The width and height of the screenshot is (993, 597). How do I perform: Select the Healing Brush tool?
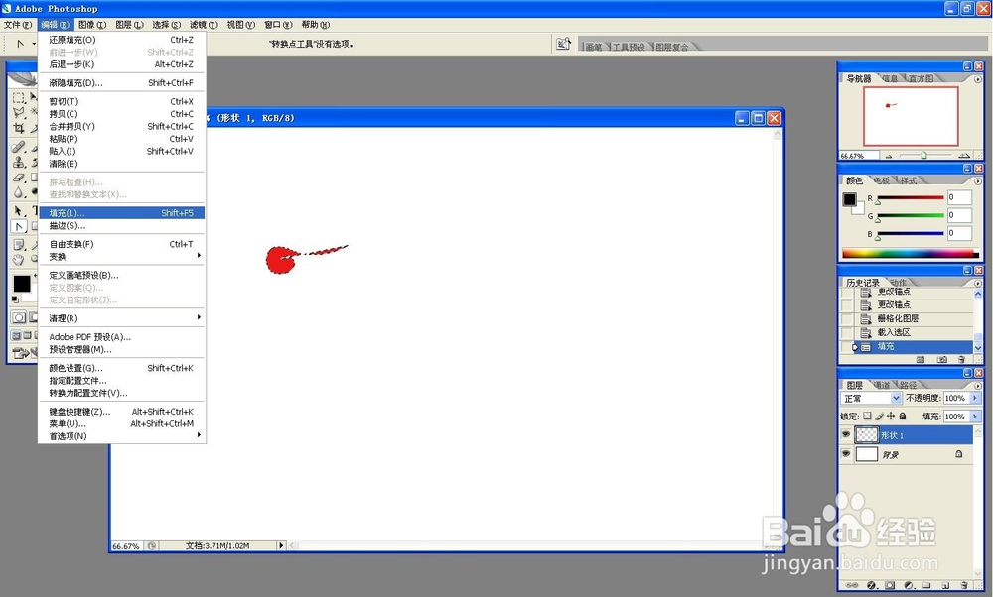point(18,148)
